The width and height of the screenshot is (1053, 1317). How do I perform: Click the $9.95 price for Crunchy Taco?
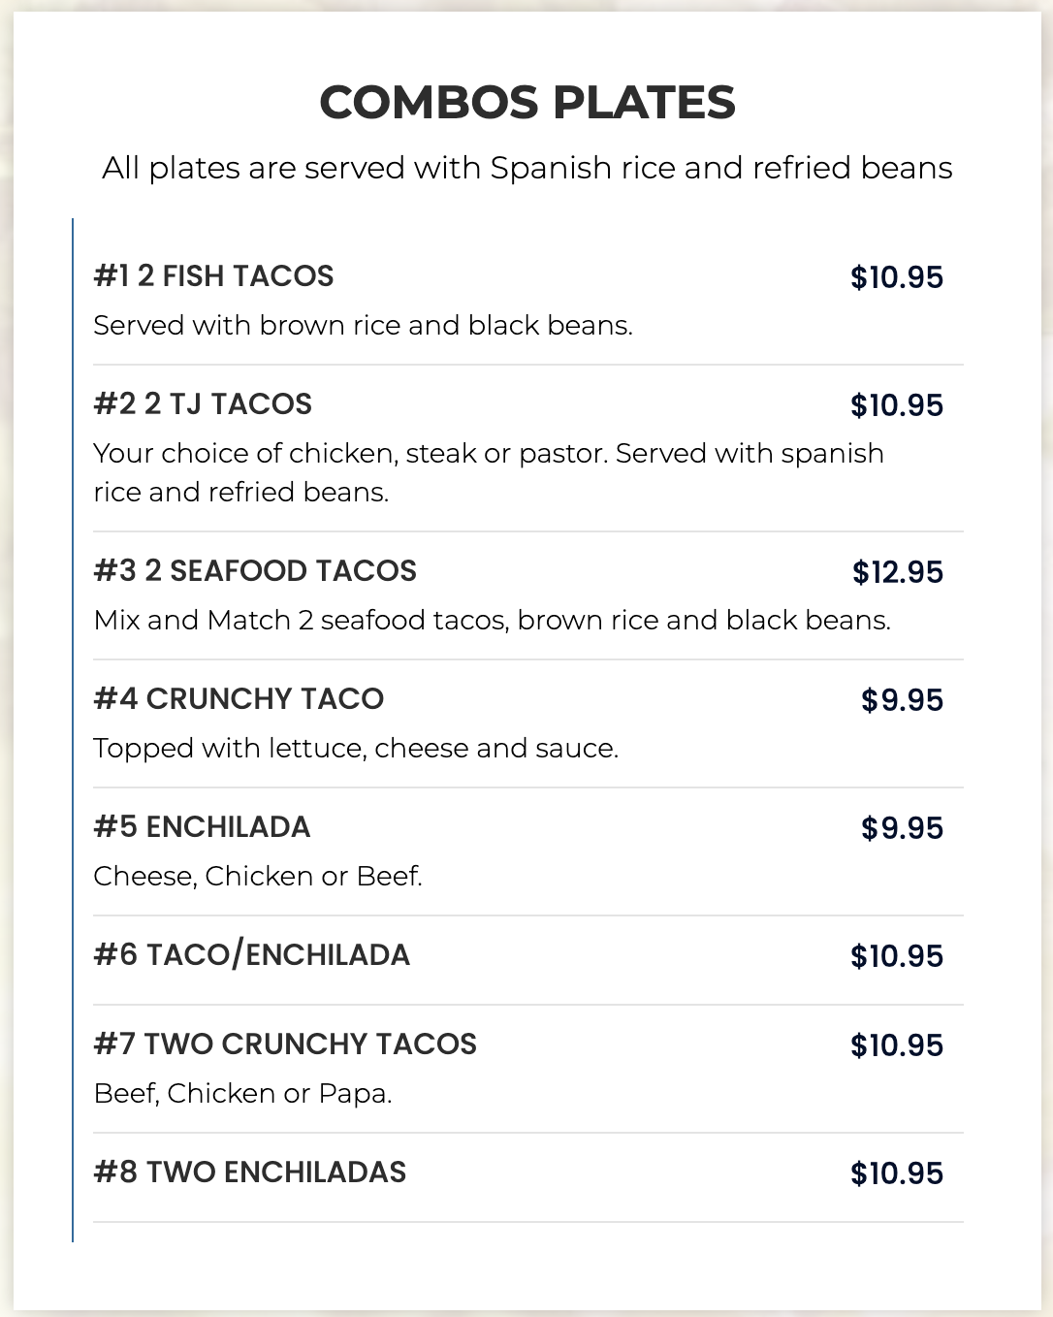pyautogui.click(x=902, y=700)
